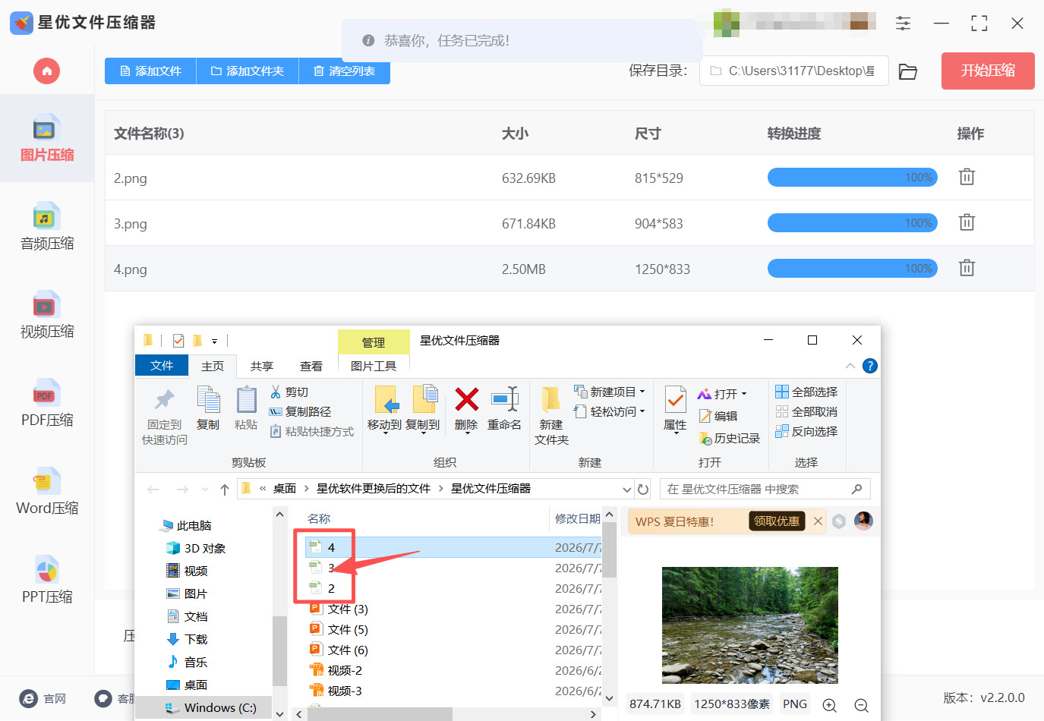
Task: Click 管理 contextual tab in Explorer
Action: (x=374, y=342)
